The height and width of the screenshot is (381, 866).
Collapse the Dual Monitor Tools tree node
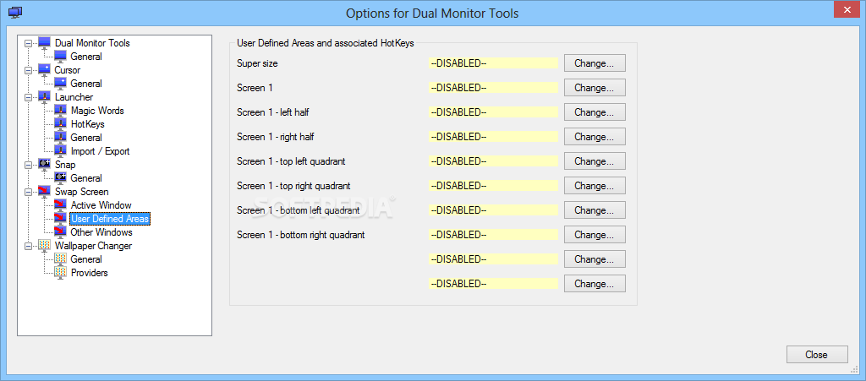pyautogui.click(x=28, y=43)
